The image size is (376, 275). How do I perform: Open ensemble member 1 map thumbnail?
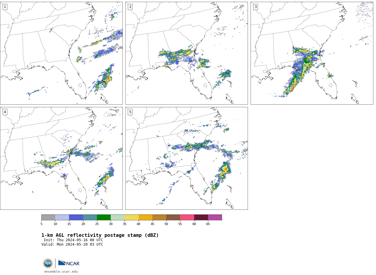61,53
